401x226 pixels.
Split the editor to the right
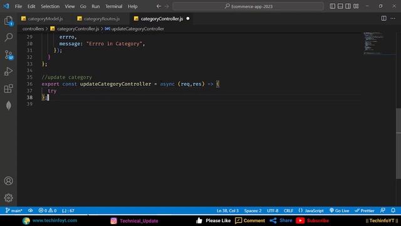pos(383,18)
